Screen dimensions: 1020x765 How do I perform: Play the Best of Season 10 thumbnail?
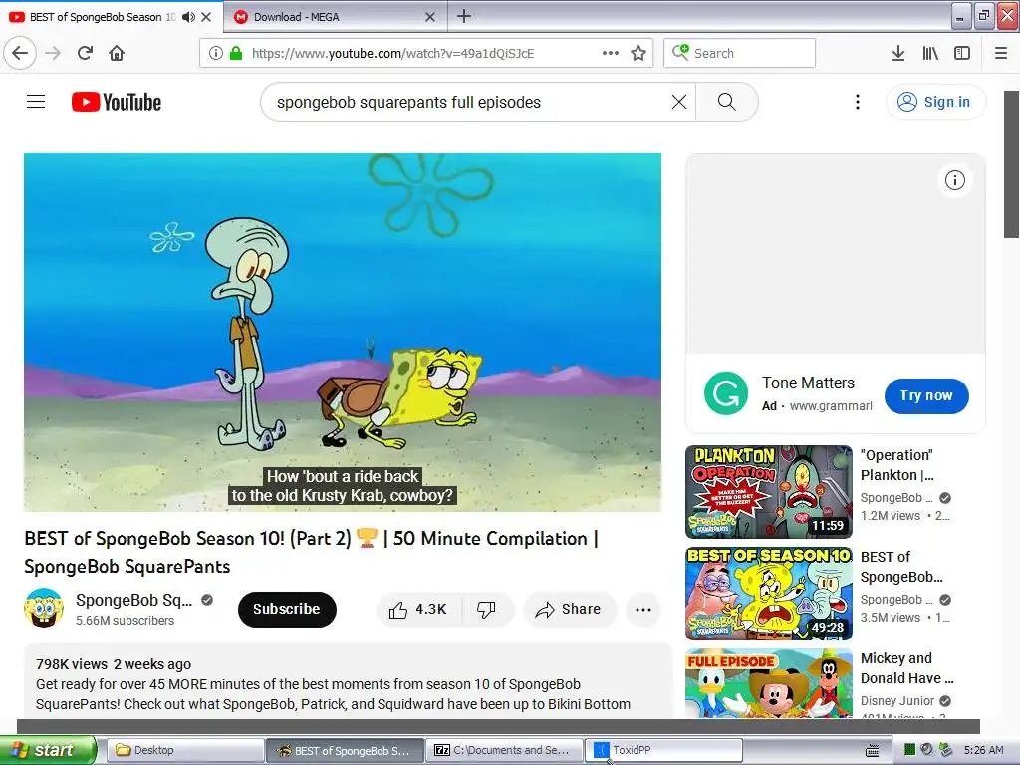[768, 594]
